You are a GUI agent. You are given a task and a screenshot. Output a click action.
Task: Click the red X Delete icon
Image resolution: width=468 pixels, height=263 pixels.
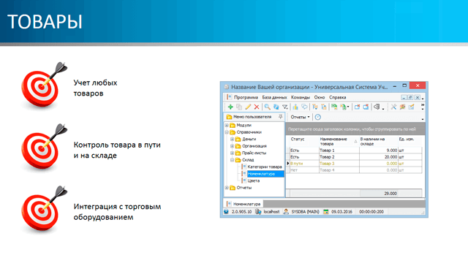(x=257, y=107)
